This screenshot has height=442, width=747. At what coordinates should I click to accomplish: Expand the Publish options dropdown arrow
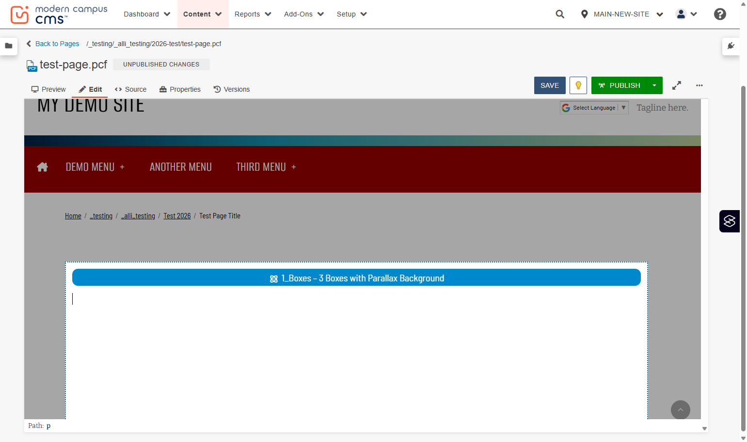click(654, 85)
